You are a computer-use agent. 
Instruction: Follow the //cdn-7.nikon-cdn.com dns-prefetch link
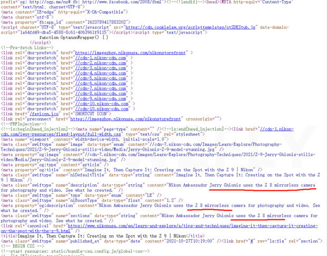click(101, 88)
